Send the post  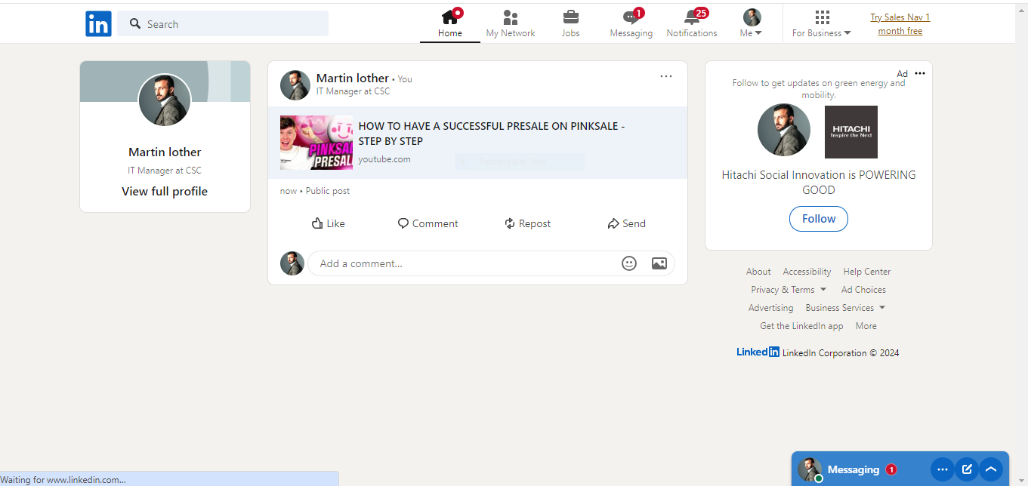(627, 223)
